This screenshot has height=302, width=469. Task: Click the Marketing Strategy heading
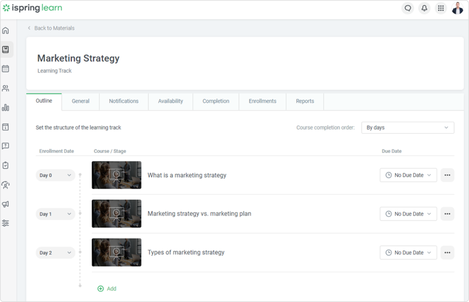click(x=79, y=58)
